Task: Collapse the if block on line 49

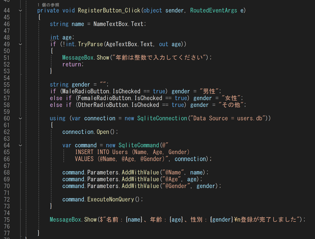Action: coord(20,44)
